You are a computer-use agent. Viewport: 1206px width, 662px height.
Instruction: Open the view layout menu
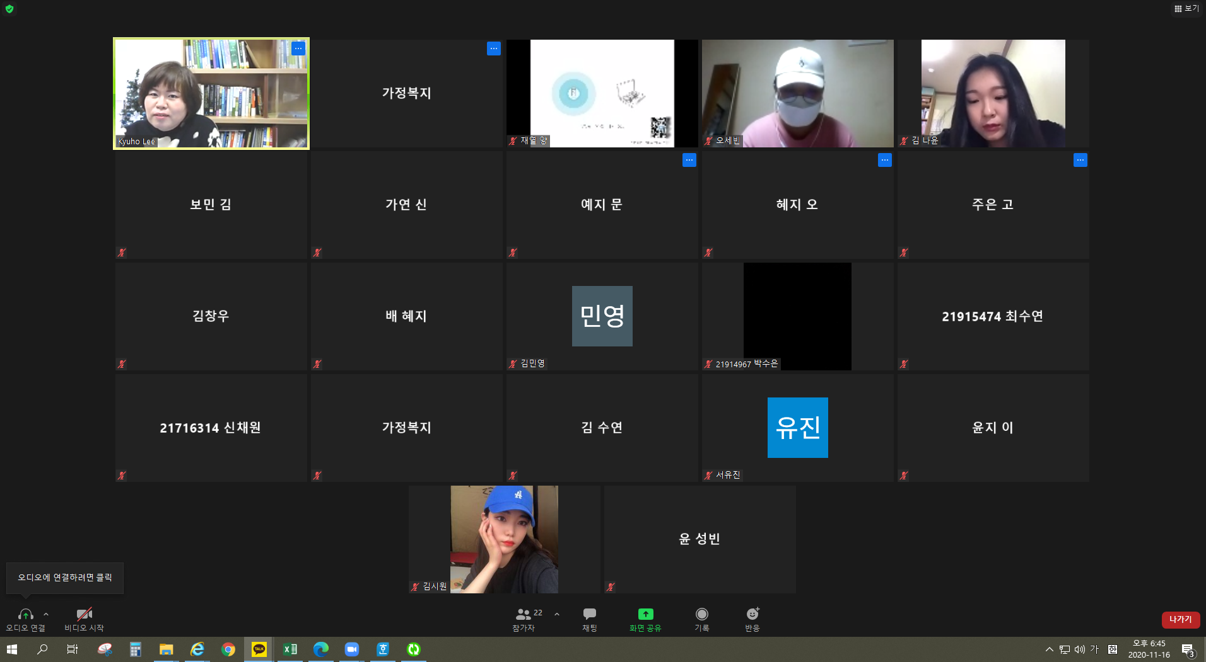[1186, 8]
